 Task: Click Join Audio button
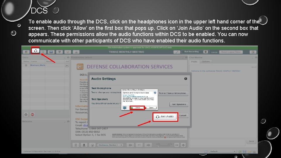click(165, 117)
